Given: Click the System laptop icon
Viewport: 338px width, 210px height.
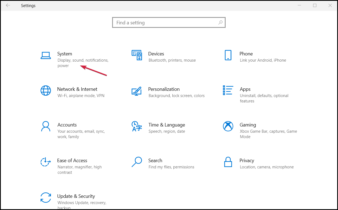Looking at the screenshot, I should [46, 55].
